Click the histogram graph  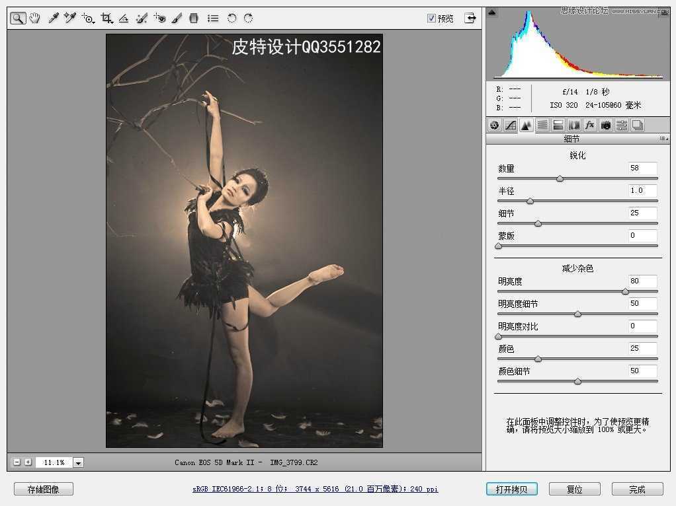click(x=577, y=44)
